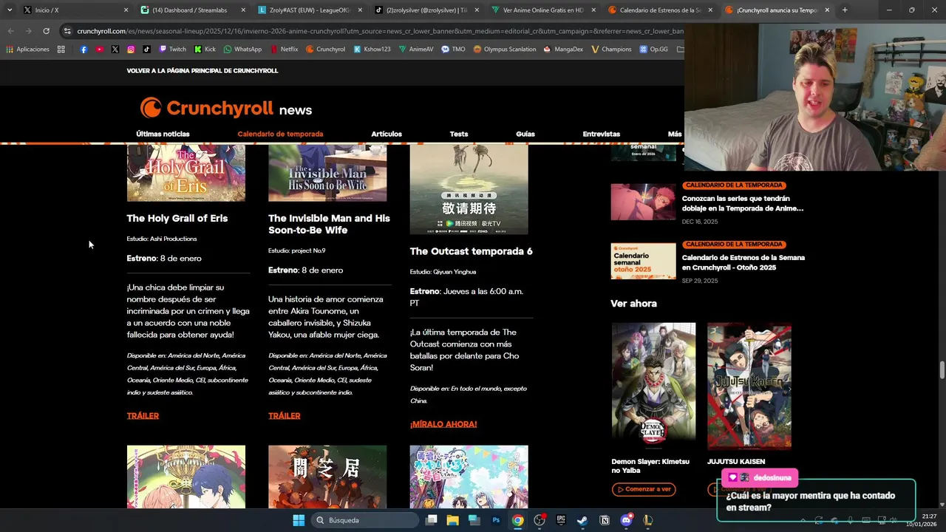Open the Netflix bookmark
946x532 pixels.
(x=285, y=50)
